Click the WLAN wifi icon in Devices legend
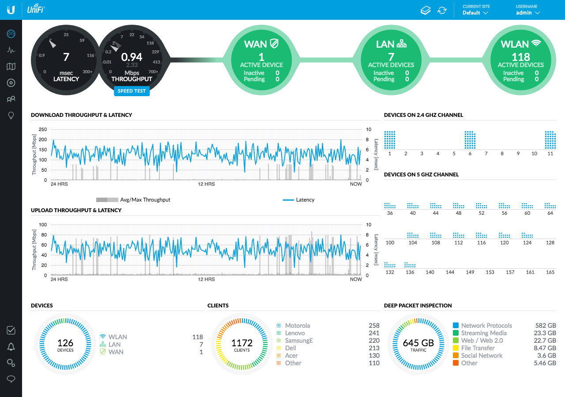The width and height of the screenshot is (565, 397). tap(103, 337)
